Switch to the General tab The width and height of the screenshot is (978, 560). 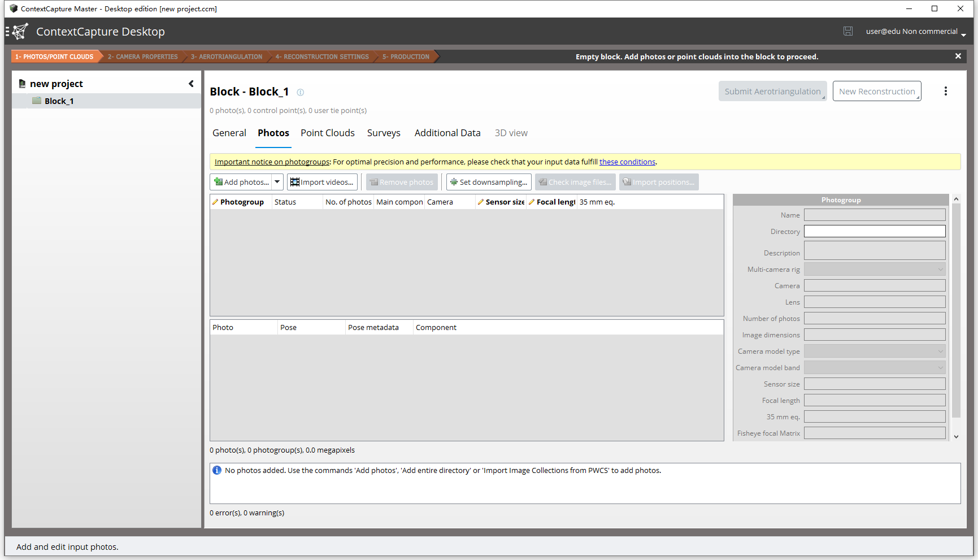coord(229,133)
